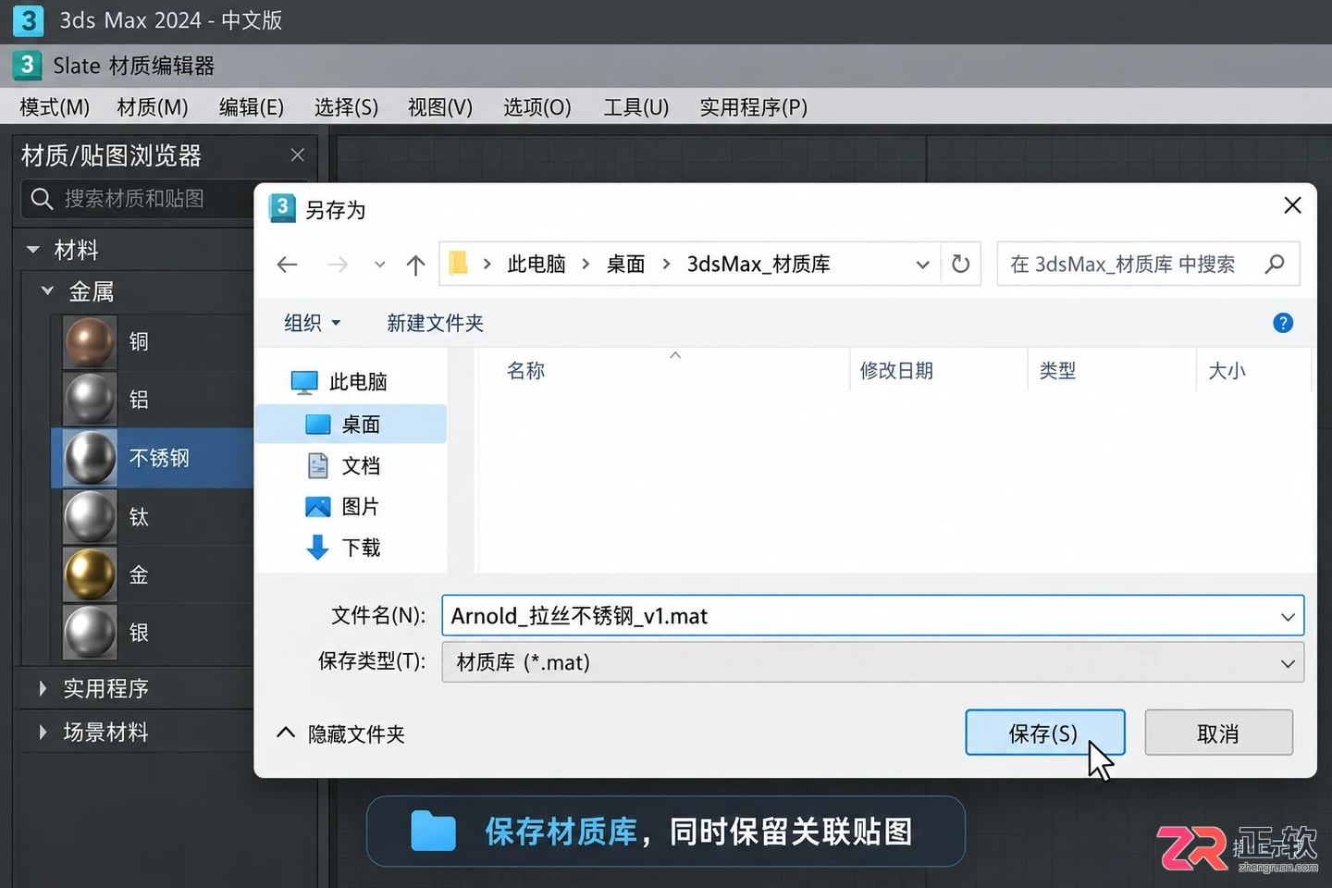Sort files by 修改日期 column header
The image size is (1332, 888).
896,371
